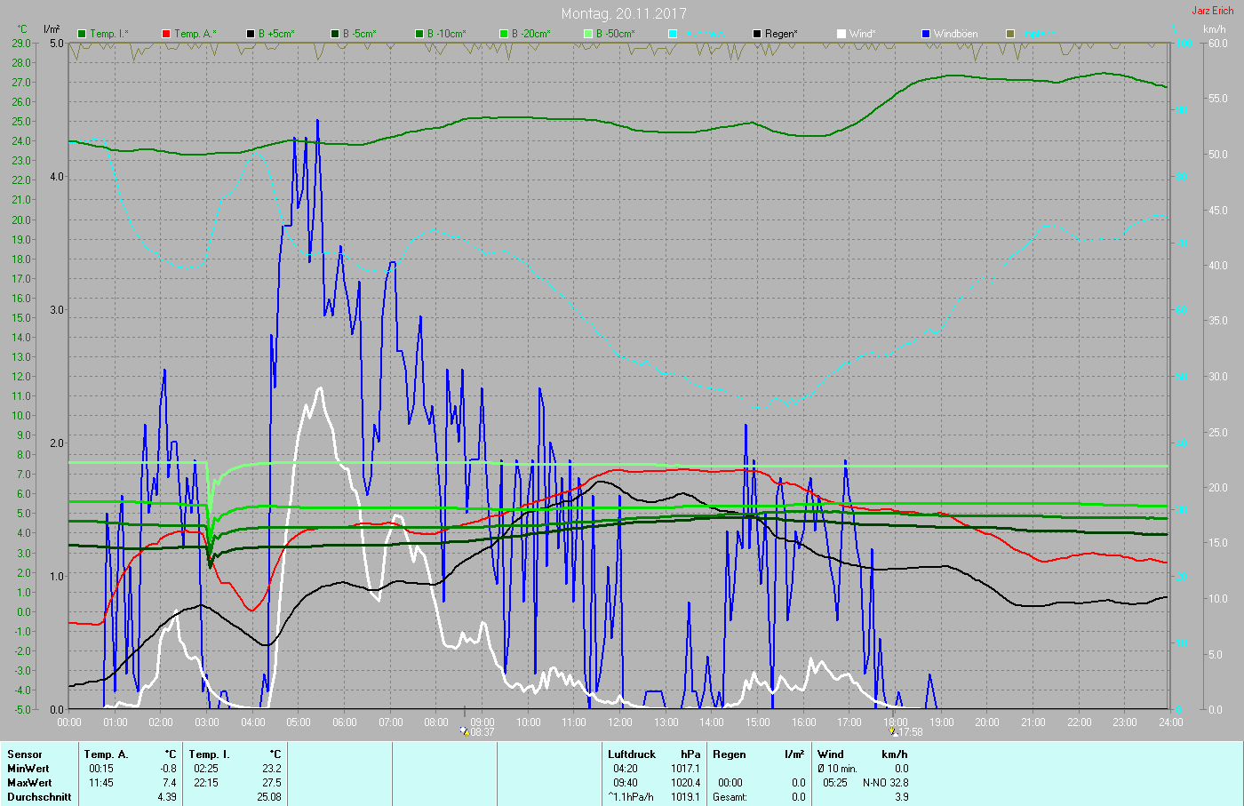Toggle the B -20cm legend entry

tap(530, 34)
